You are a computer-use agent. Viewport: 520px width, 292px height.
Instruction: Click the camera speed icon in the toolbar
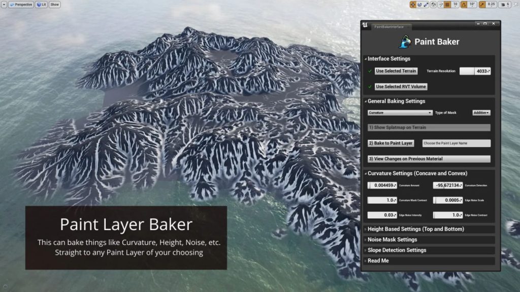click(x=503, y=4)
